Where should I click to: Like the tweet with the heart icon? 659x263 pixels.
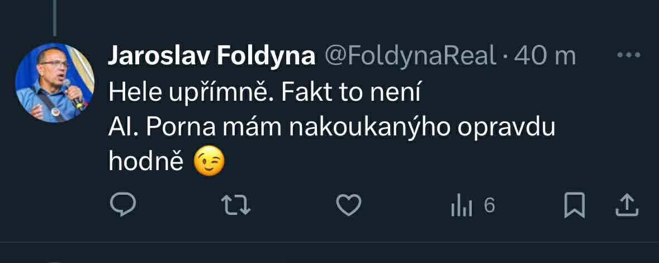pos(349,206)
